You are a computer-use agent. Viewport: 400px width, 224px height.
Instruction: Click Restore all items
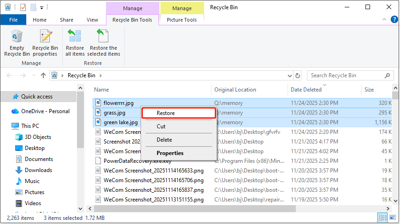tap(75, 43)
